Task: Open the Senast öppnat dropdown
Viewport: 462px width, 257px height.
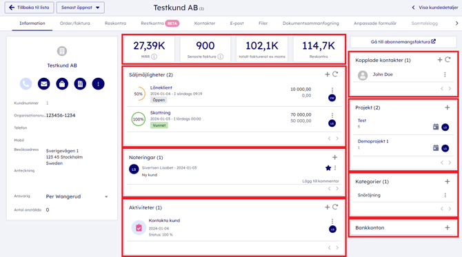Action: (x=81, y=8)
